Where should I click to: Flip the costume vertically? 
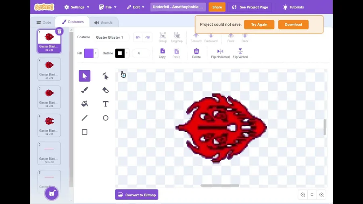click(240, 53)
